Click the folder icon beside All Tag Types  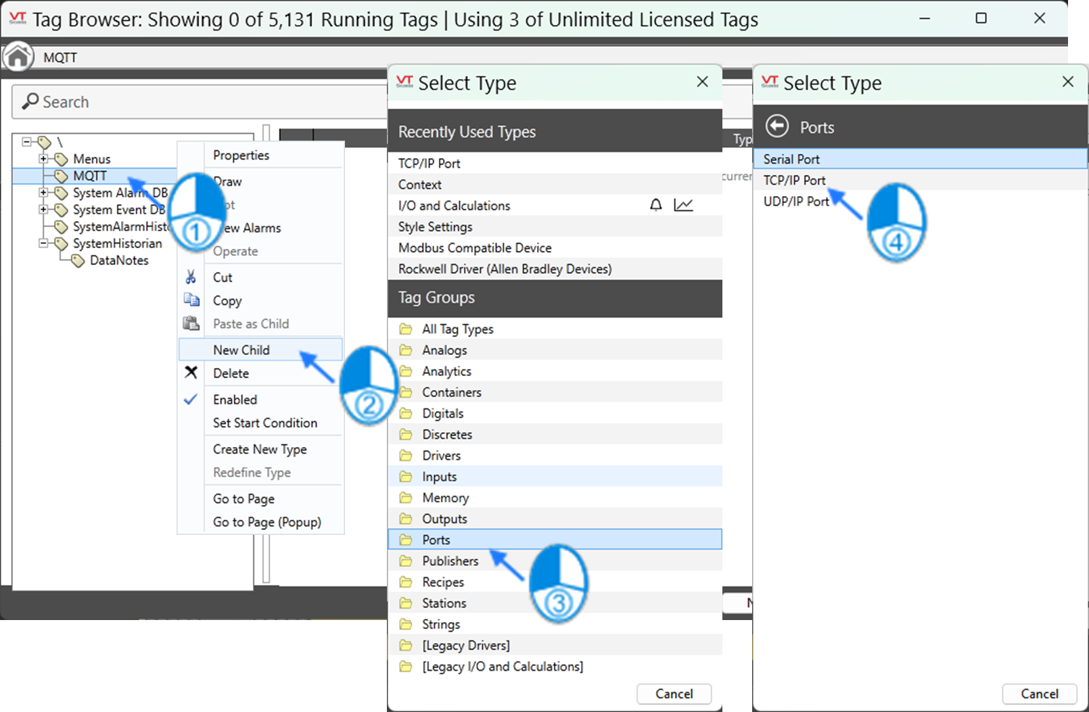tap(406, 329)
